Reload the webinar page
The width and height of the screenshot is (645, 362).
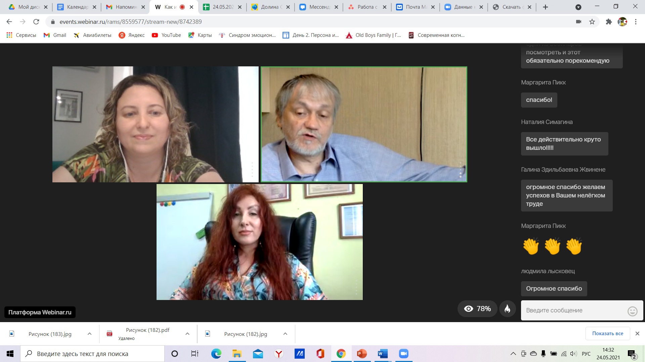click(x=36, y=22)
